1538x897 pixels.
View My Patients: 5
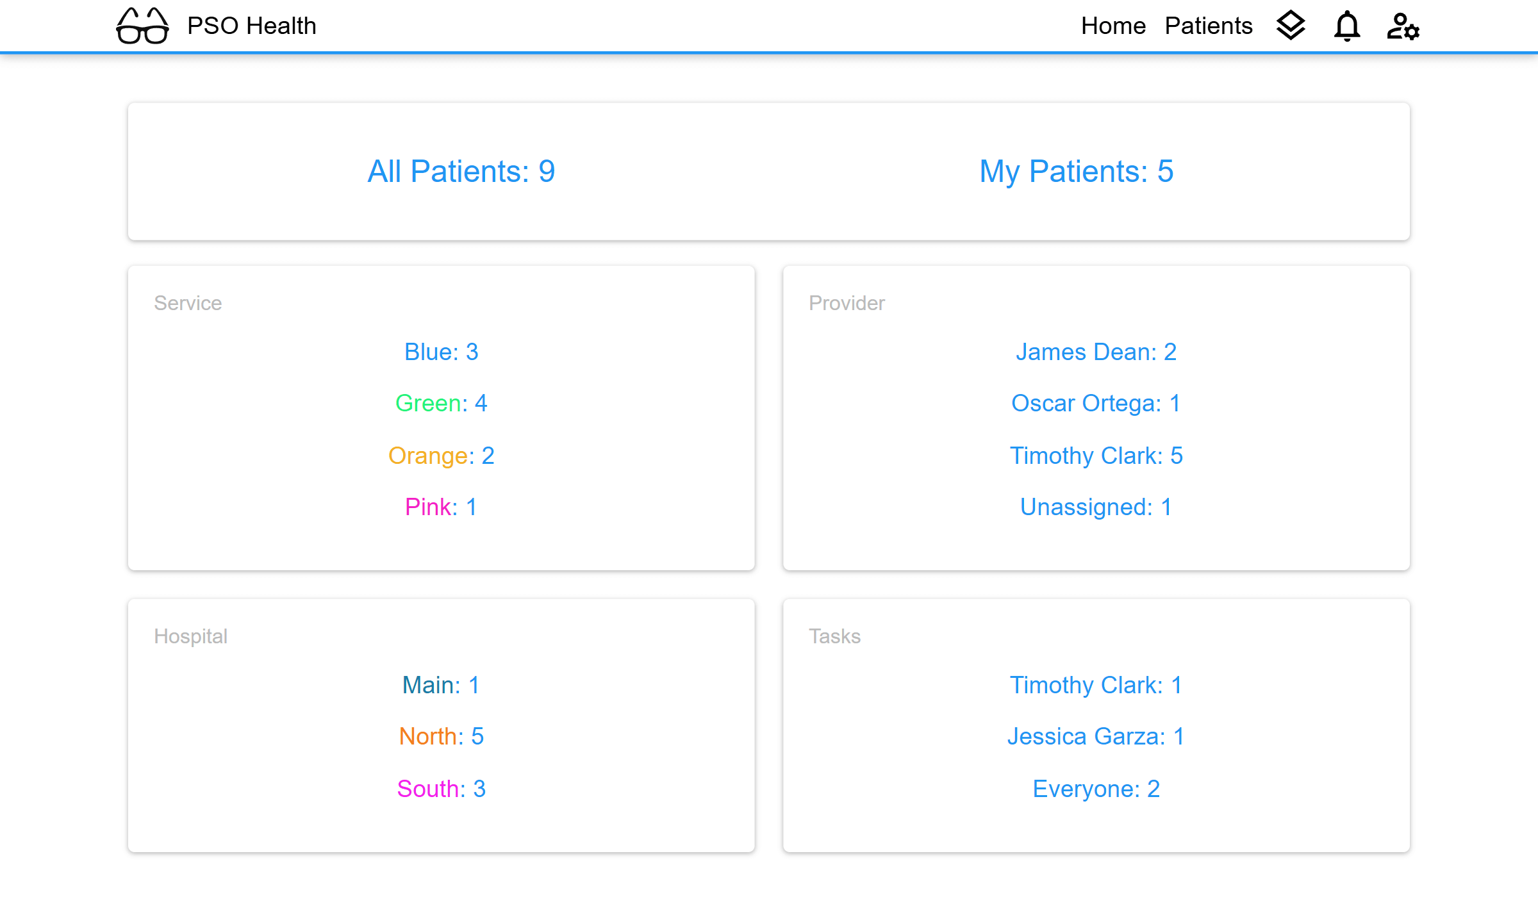tap(1076, 171)
